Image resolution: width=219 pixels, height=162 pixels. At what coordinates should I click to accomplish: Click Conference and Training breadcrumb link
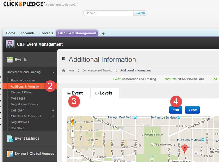(x=97, y=71)
